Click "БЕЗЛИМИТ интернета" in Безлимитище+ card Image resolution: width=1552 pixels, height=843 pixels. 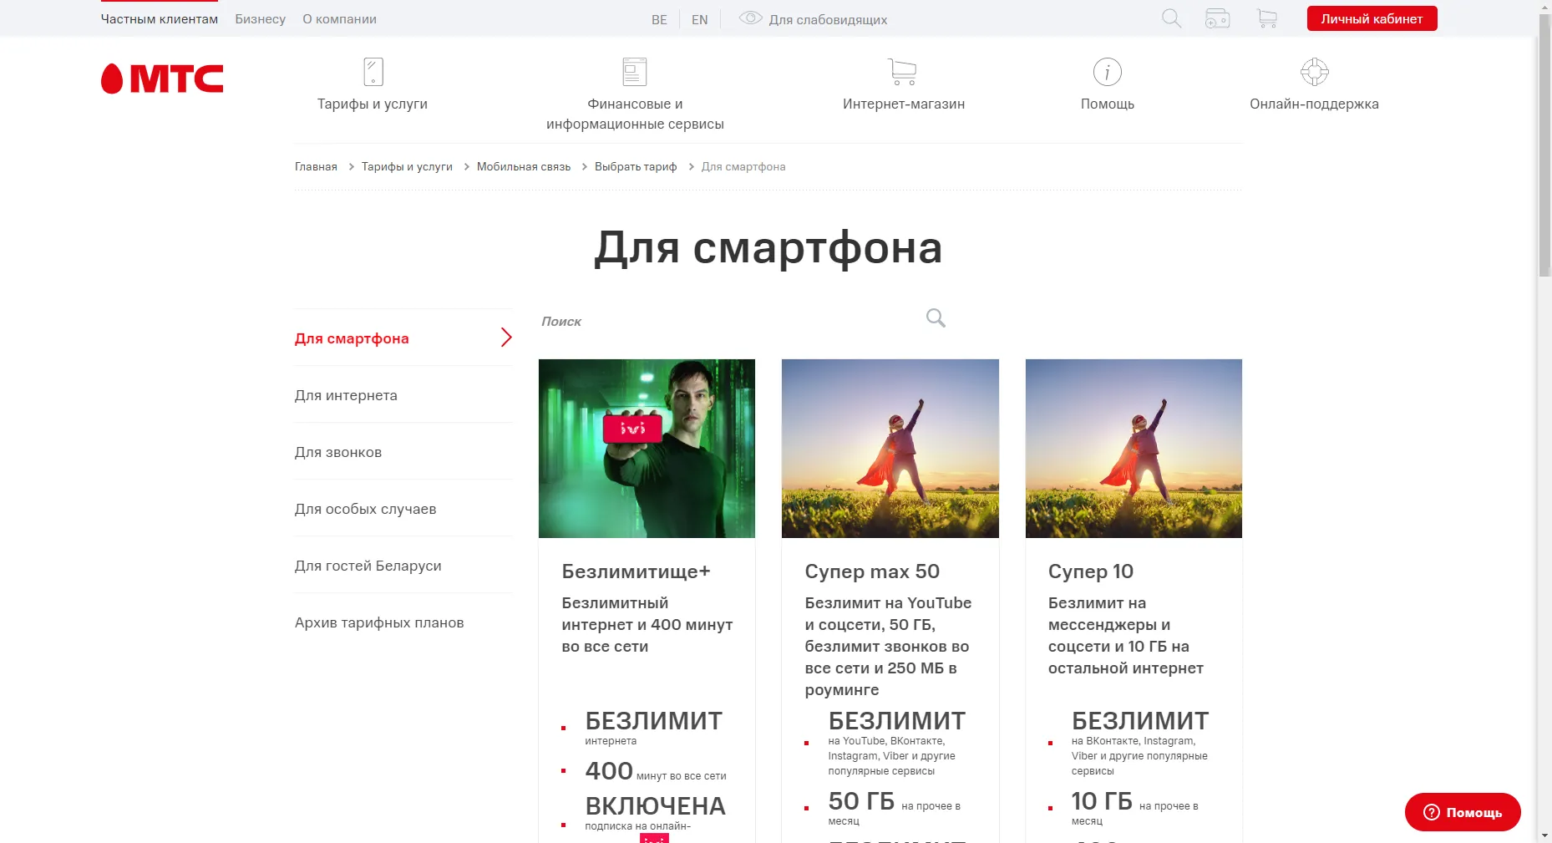[654, 727]
